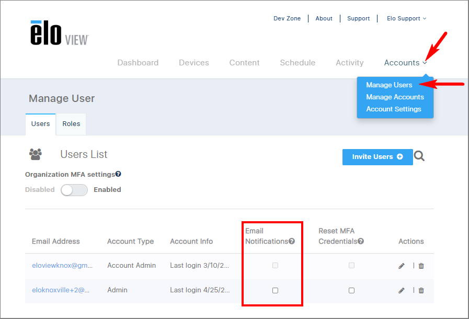This screenshot has width=469, height=319.
Task: Switch to the Users tab
Action: click(41, 124)
